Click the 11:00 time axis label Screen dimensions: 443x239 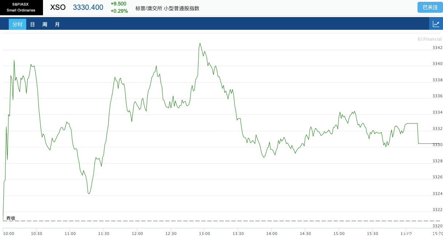pyautogui.click(x=70, y=234)
